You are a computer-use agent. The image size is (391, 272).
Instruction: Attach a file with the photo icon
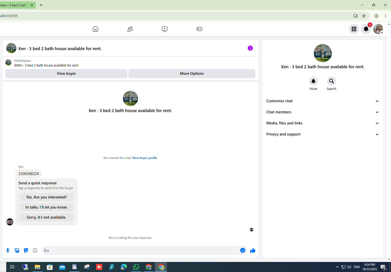pyautogui.click(x=17, y=250)
